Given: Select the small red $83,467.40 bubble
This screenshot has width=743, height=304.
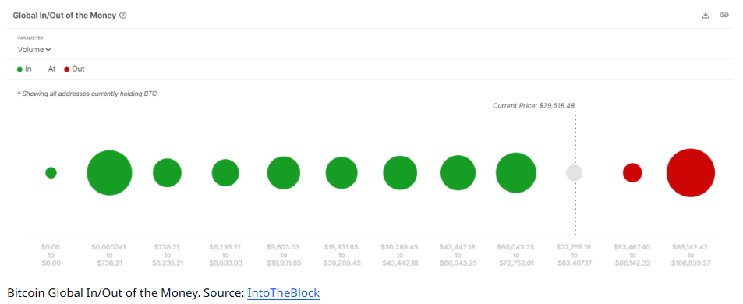Looking at the screenshot, I should [x=632, y=173].
